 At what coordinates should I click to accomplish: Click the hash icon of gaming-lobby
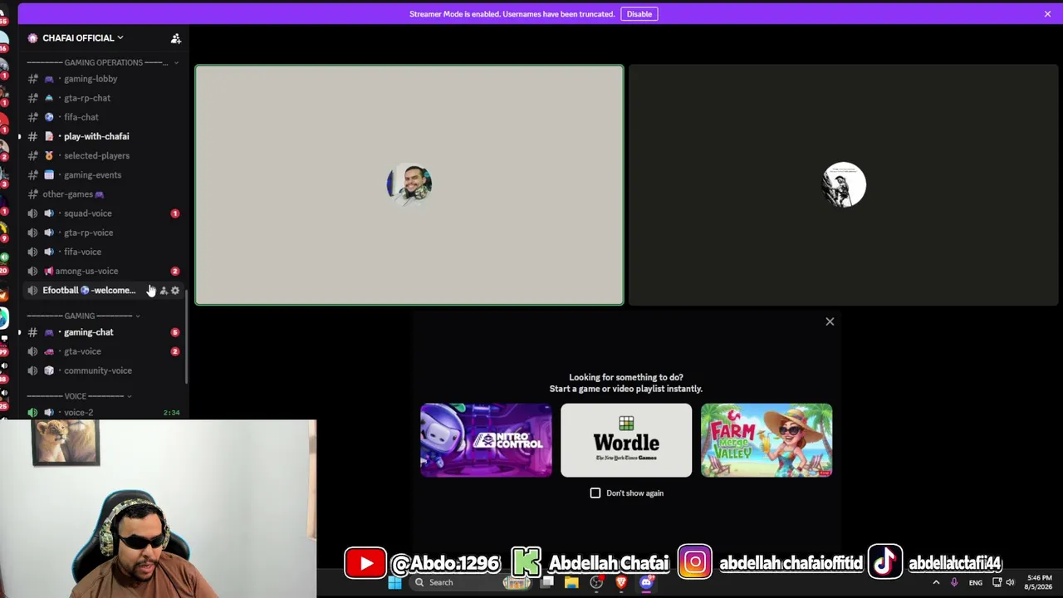32,79
